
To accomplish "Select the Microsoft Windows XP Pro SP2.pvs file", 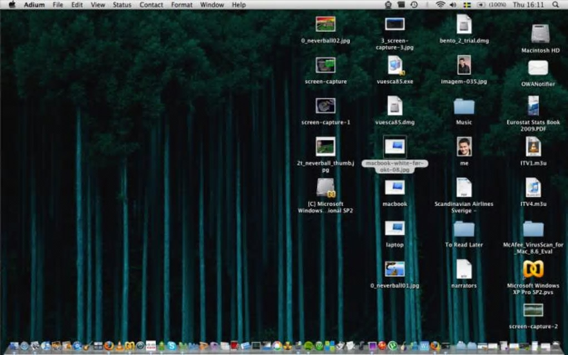I will point(533,270).
